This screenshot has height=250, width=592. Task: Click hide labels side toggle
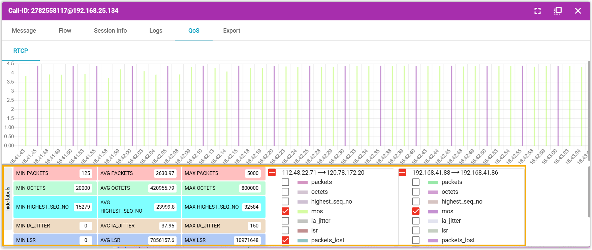8,199
